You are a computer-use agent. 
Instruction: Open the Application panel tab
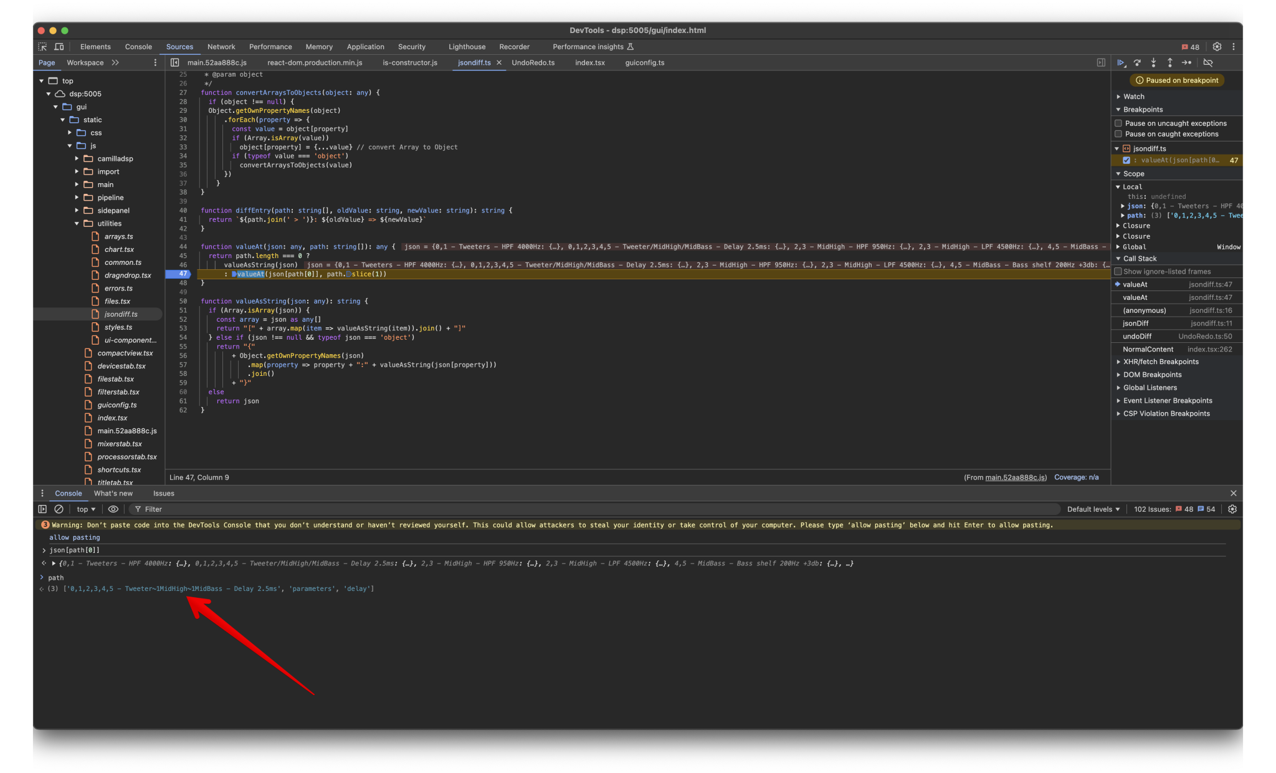(365, 47)
